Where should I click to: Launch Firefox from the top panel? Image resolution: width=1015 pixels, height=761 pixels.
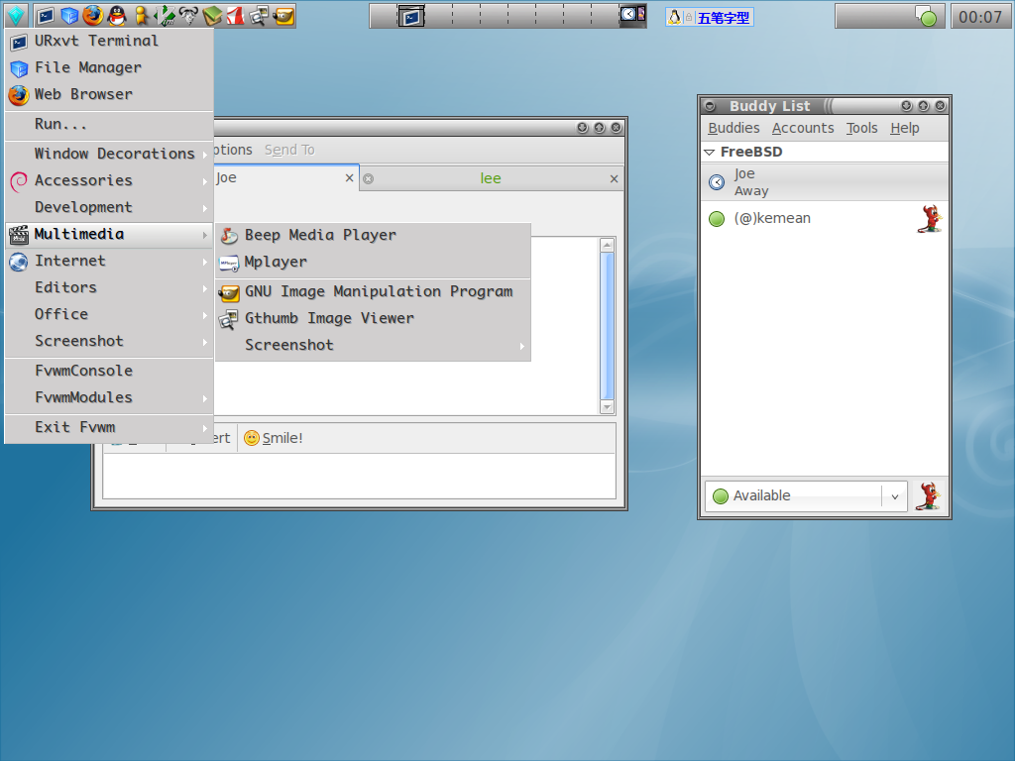[x=92, y=15]
